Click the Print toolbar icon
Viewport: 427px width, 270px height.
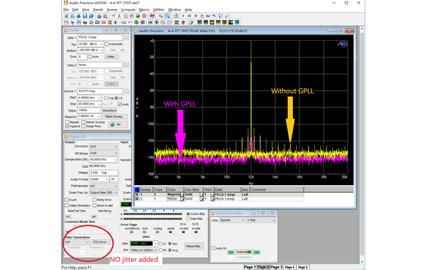[99, 16]
